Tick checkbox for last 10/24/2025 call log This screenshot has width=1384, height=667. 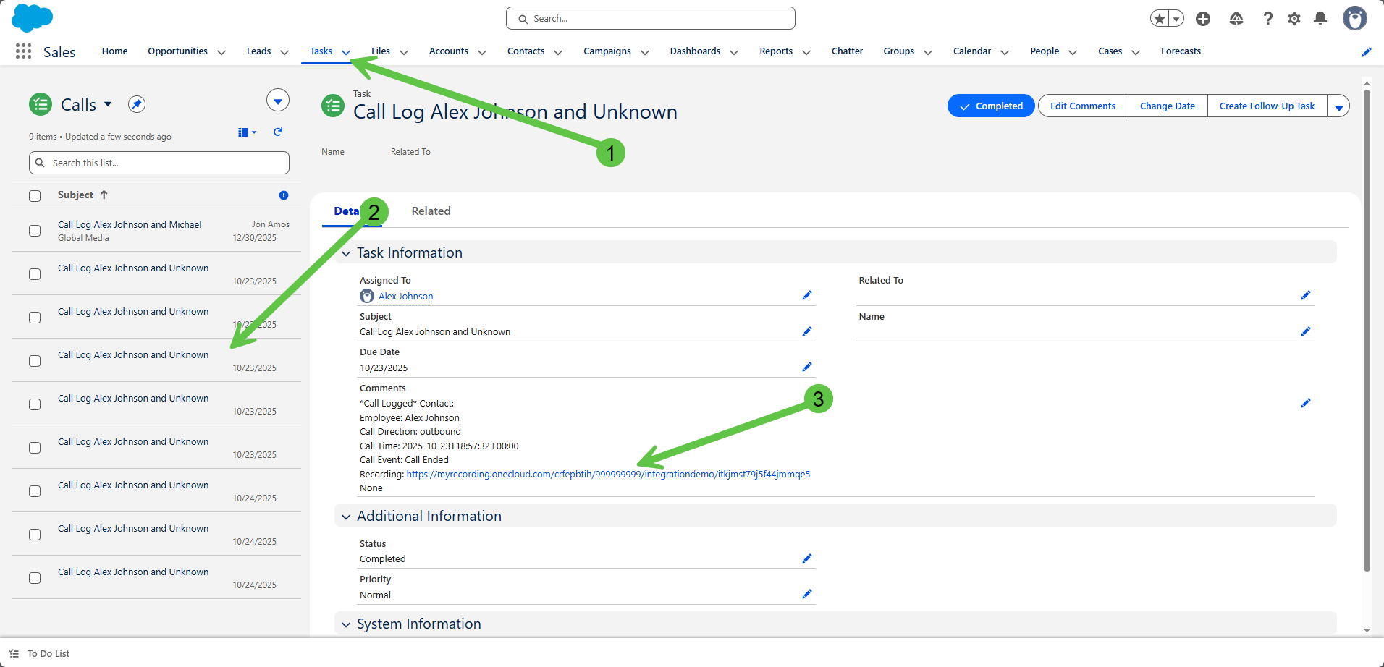pyautogui.click(x=35, y=578)
